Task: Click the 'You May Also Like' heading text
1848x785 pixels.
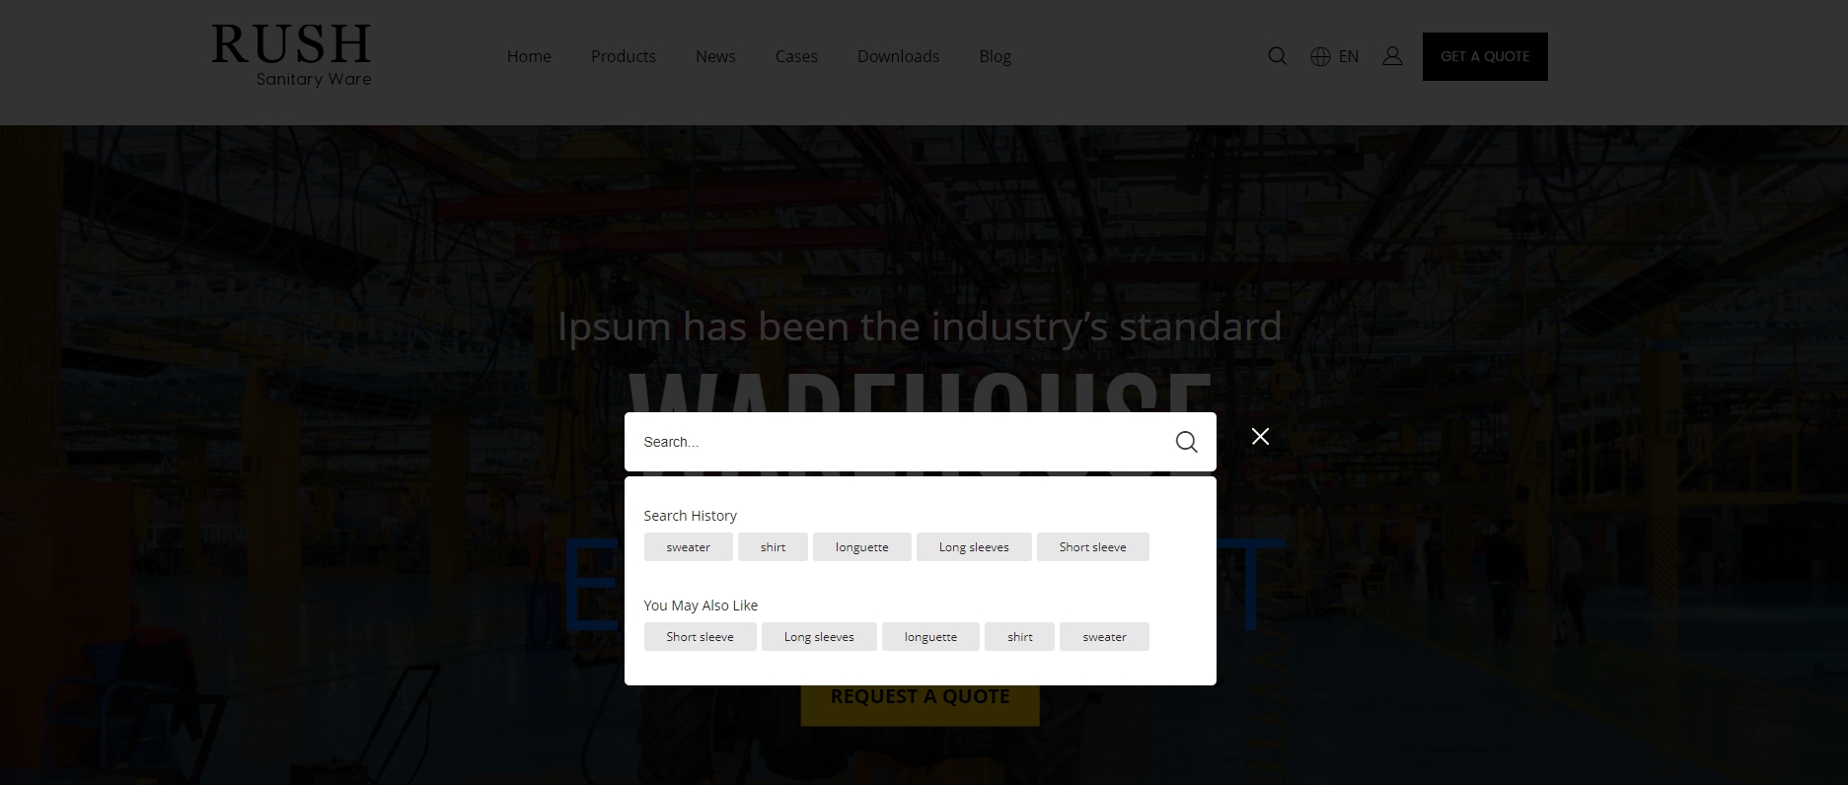Action: (x=701, y=606)
